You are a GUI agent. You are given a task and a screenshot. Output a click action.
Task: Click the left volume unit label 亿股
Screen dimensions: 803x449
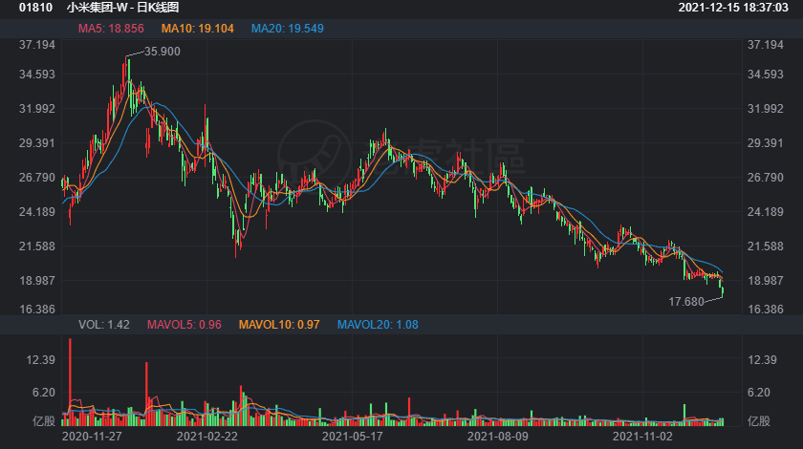tap(44, 421)
